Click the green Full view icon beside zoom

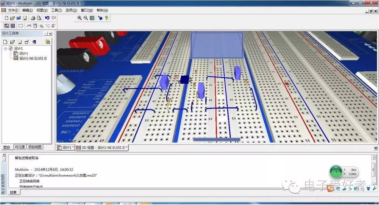92,18
